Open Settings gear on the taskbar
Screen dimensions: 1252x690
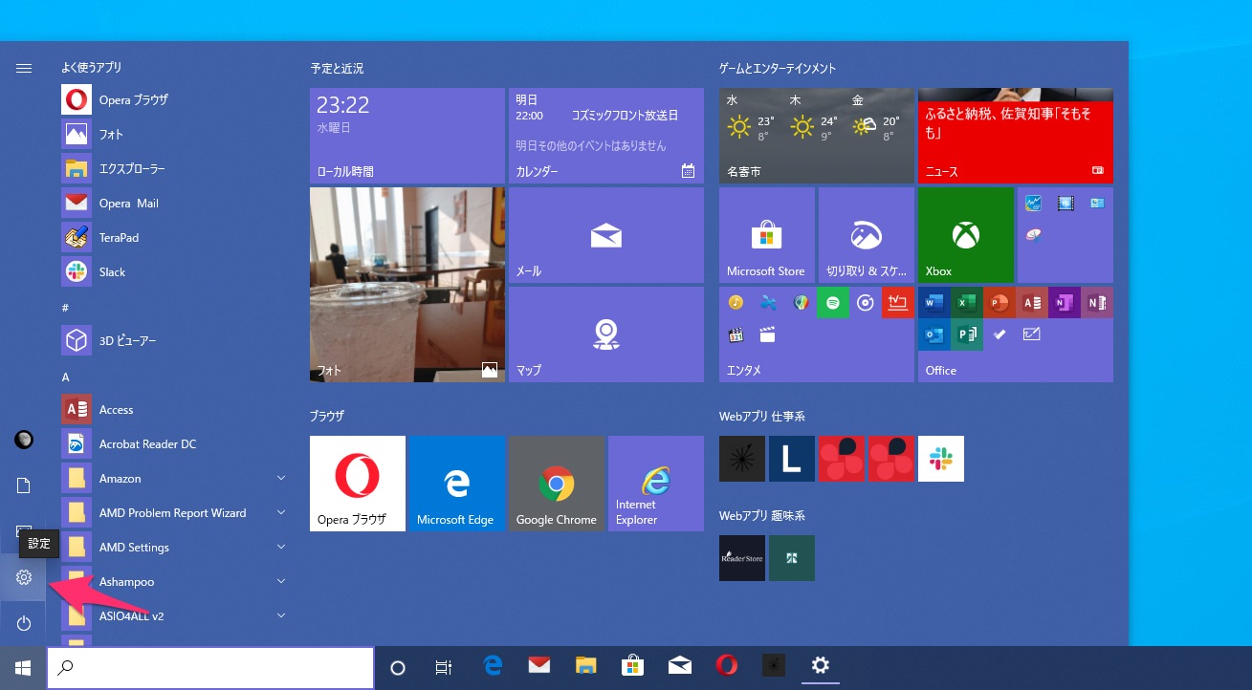820,666
